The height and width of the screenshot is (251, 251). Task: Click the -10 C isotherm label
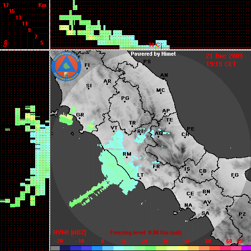point(156,45)
